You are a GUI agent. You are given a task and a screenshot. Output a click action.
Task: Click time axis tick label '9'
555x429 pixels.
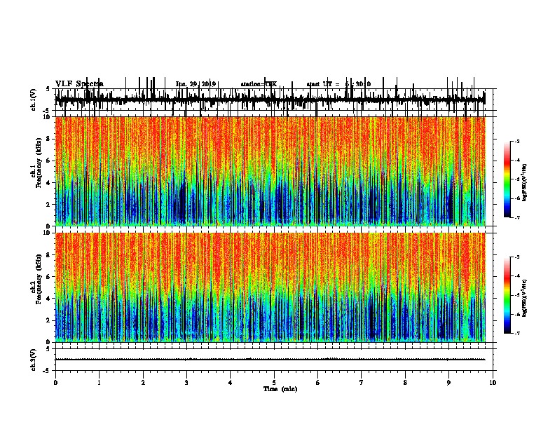pos(448,383)
